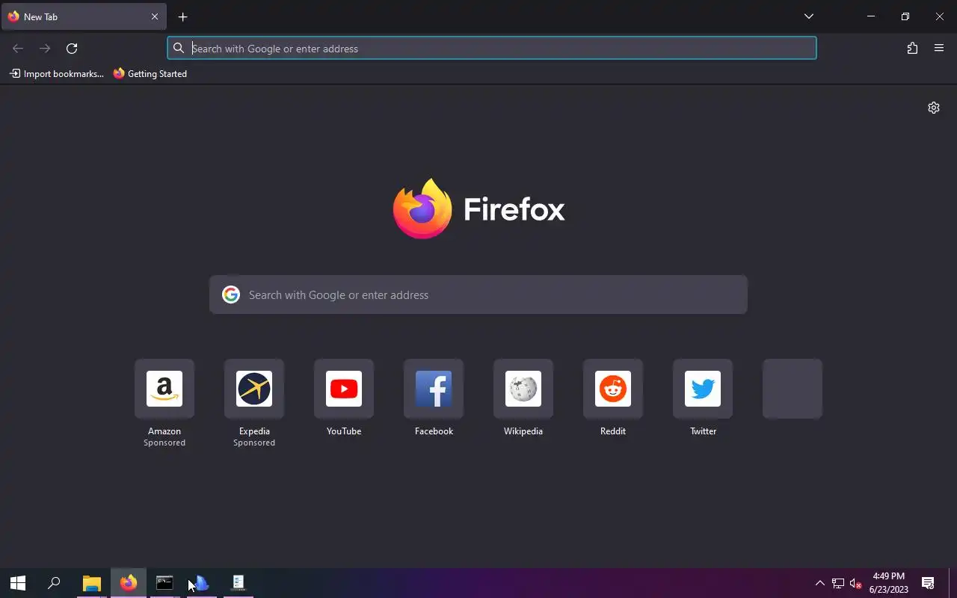Click the back navigation arrow
957x598 pixels.
click(18, 49)
